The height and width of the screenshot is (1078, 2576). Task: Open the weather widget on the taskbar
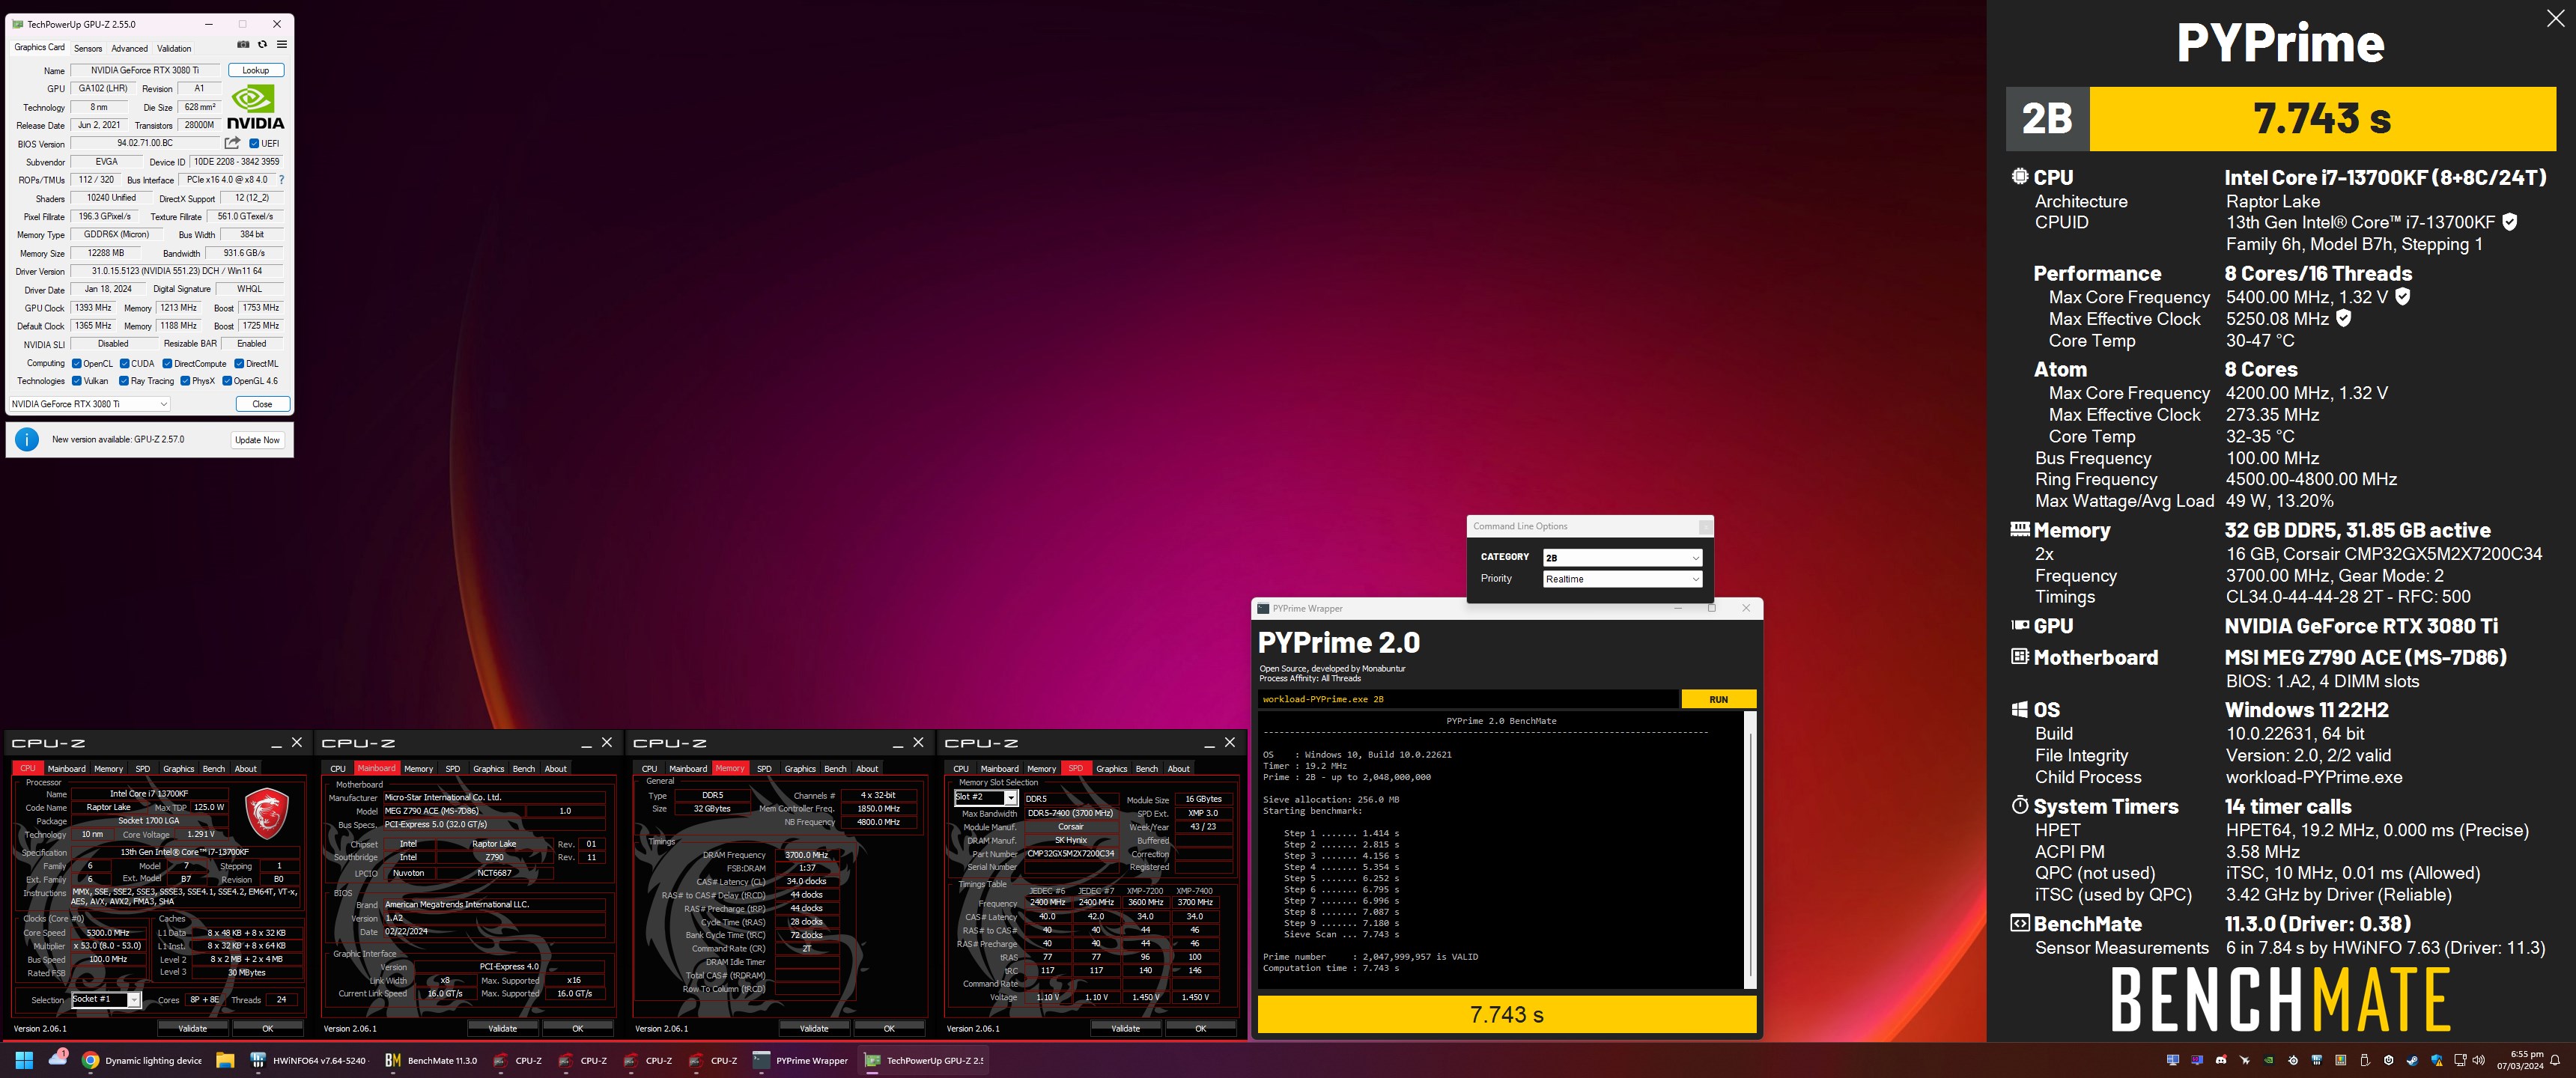point(58,1058)
